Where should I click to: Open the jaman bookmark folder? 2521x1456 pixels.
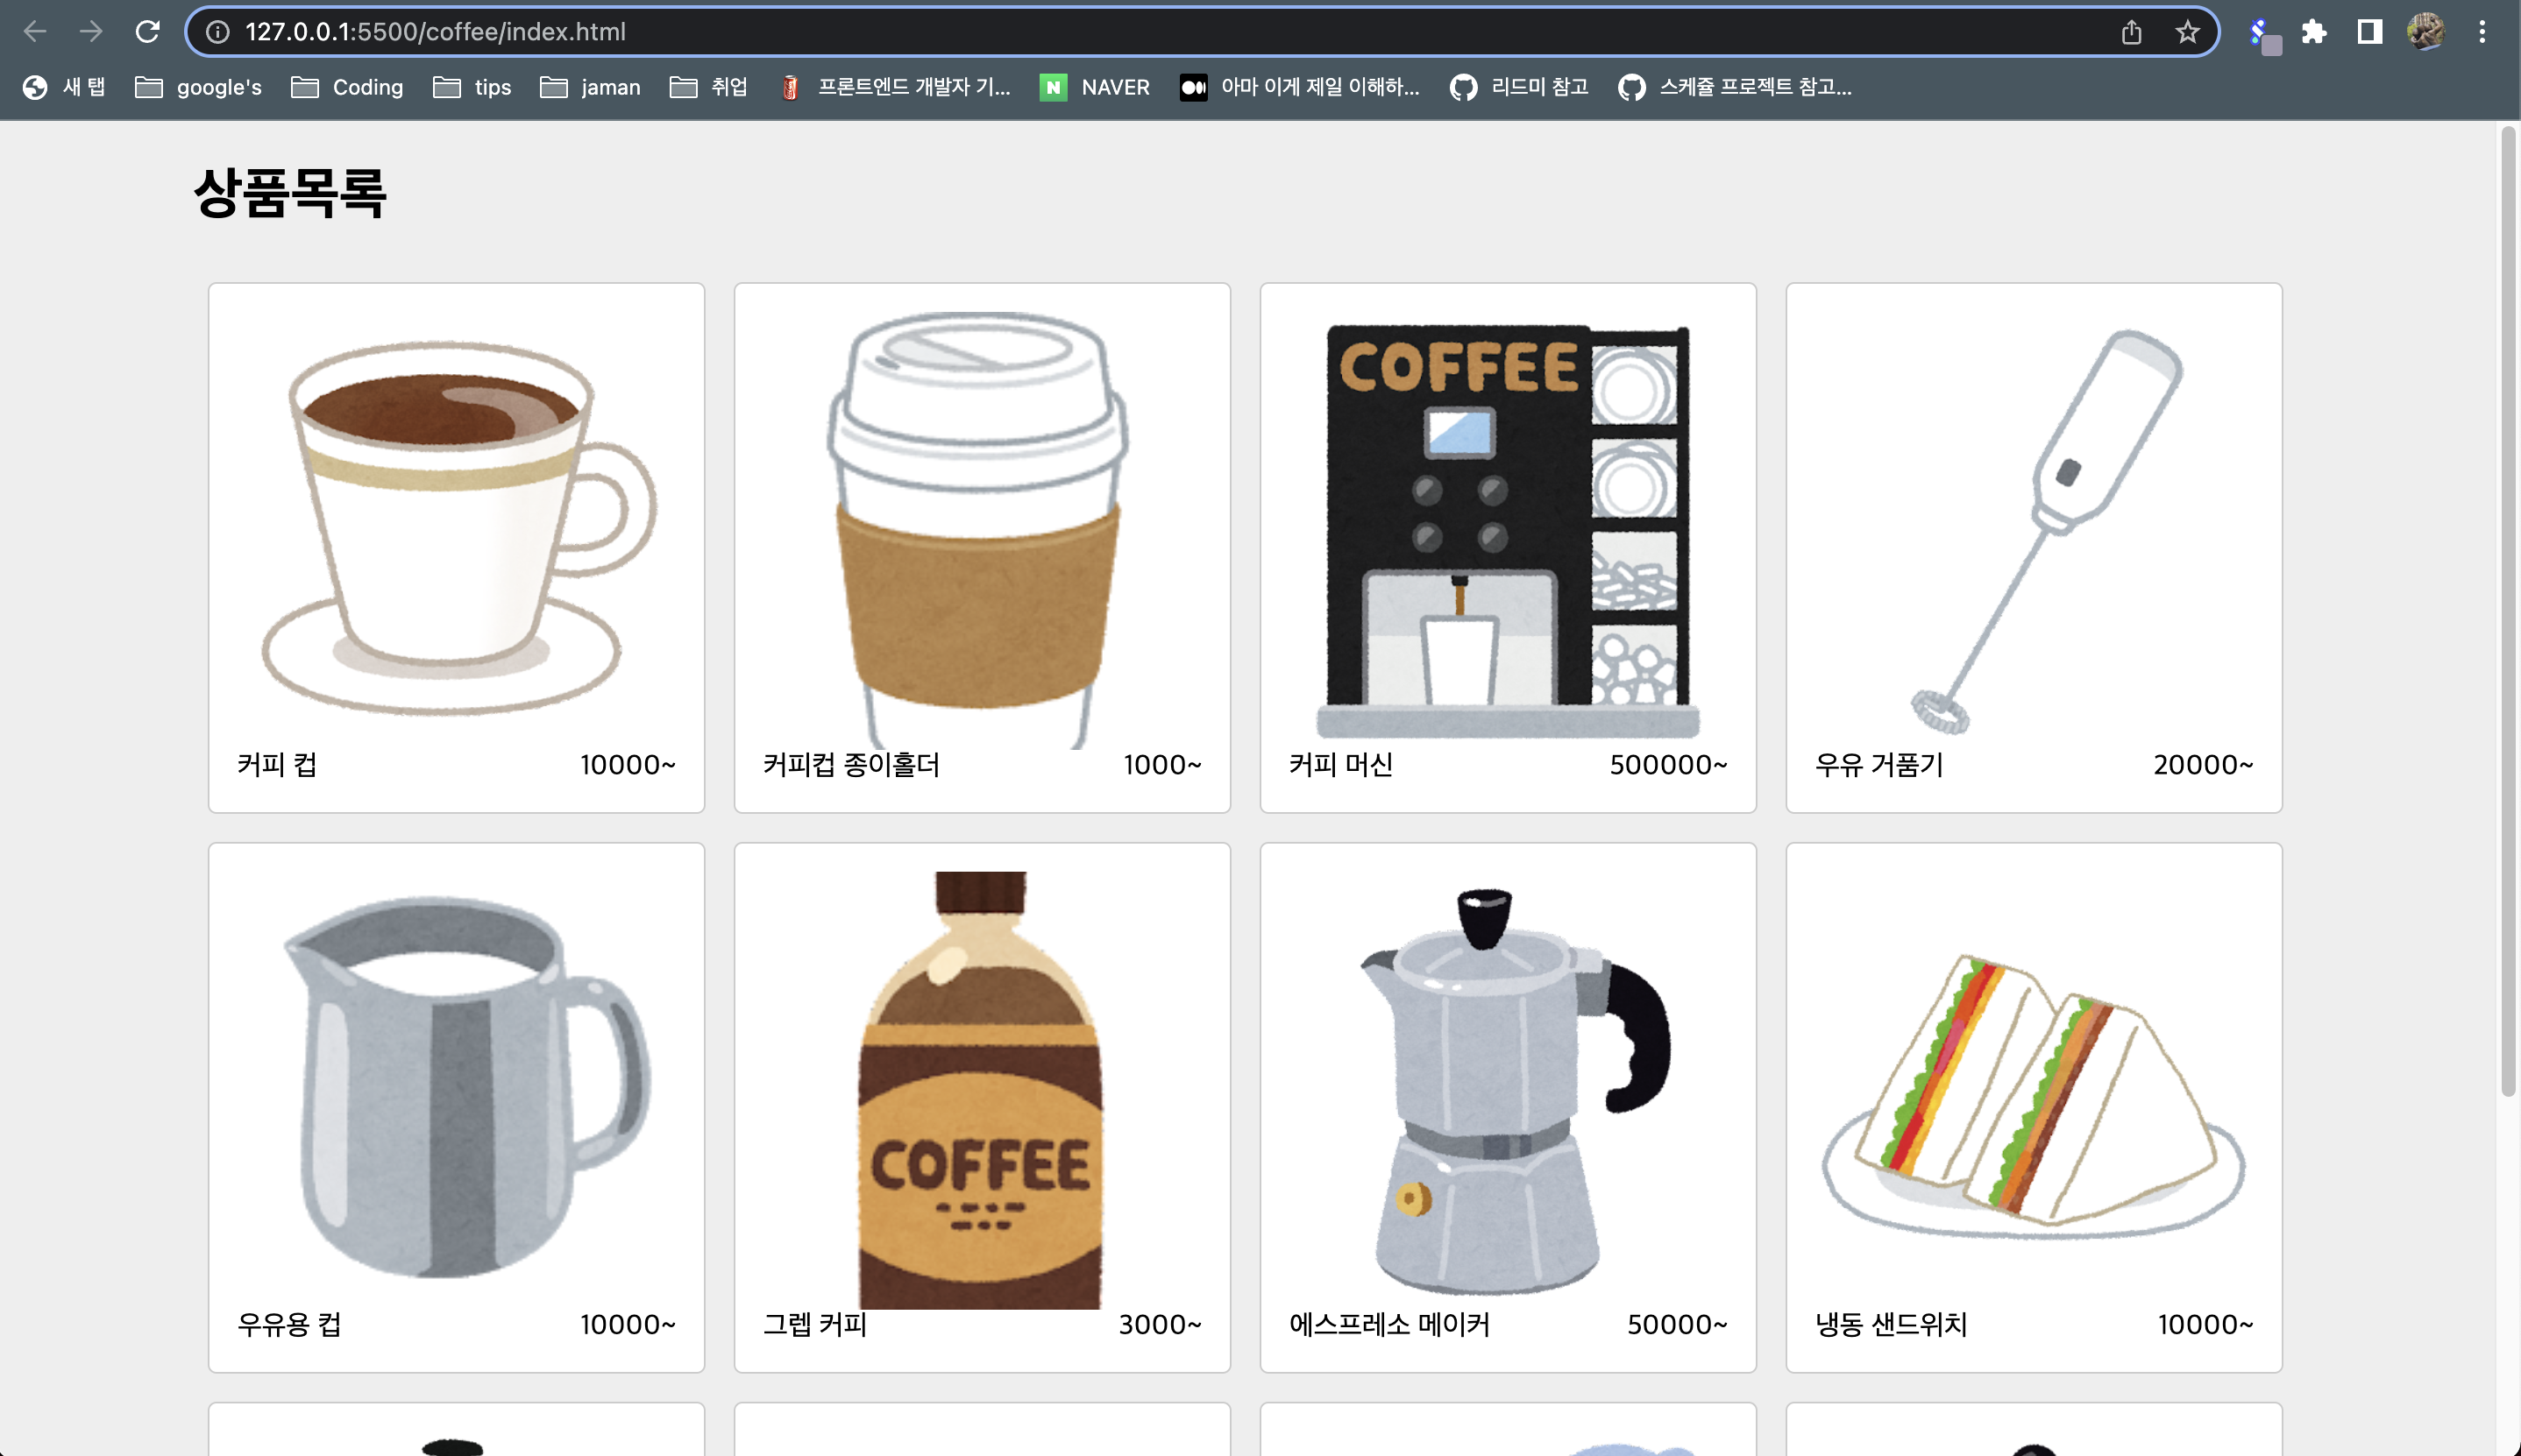tap(590, 87)
